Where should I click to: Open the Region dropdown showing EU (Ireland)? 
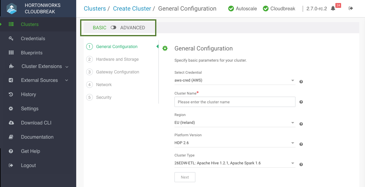click(x=235, y=123)
